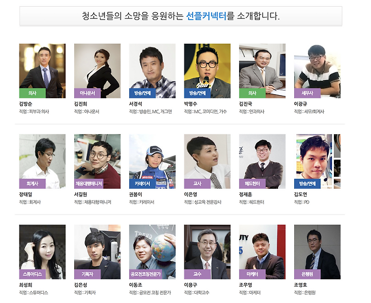Image resolution: width=371 pixels, height=303 pixels.
Task: Select the 세무사 tag on 이광규's photo
Action: [307, 93]
